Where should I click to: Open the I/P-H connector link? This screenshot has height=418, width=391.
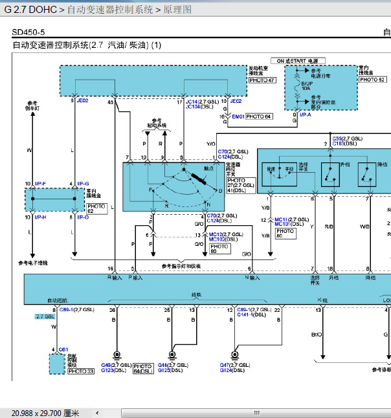[40, 217]
